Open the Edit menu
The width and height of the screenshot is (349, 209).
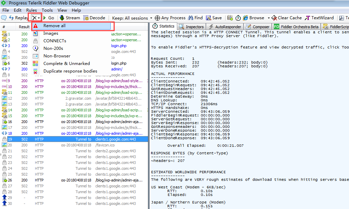[18, 10]
